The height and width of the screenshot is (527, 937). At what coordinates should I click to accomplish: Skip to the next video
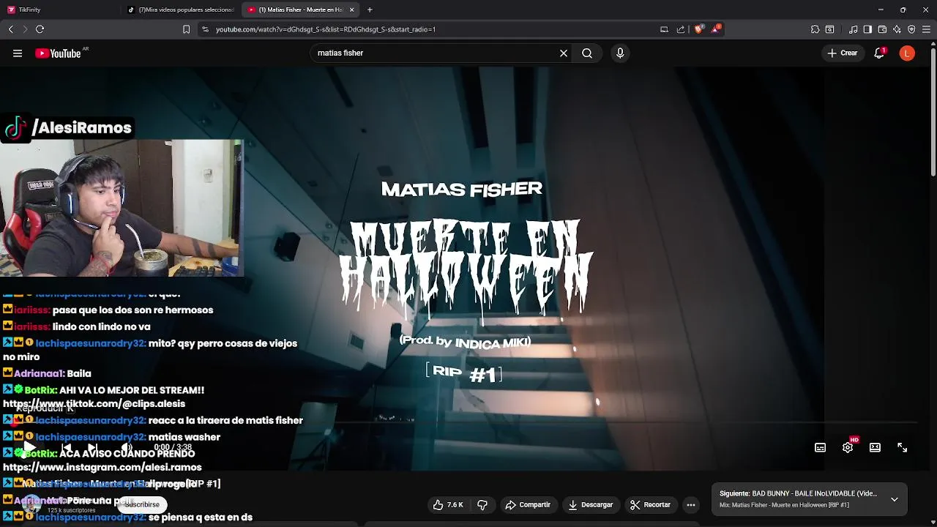coord(92,447)
